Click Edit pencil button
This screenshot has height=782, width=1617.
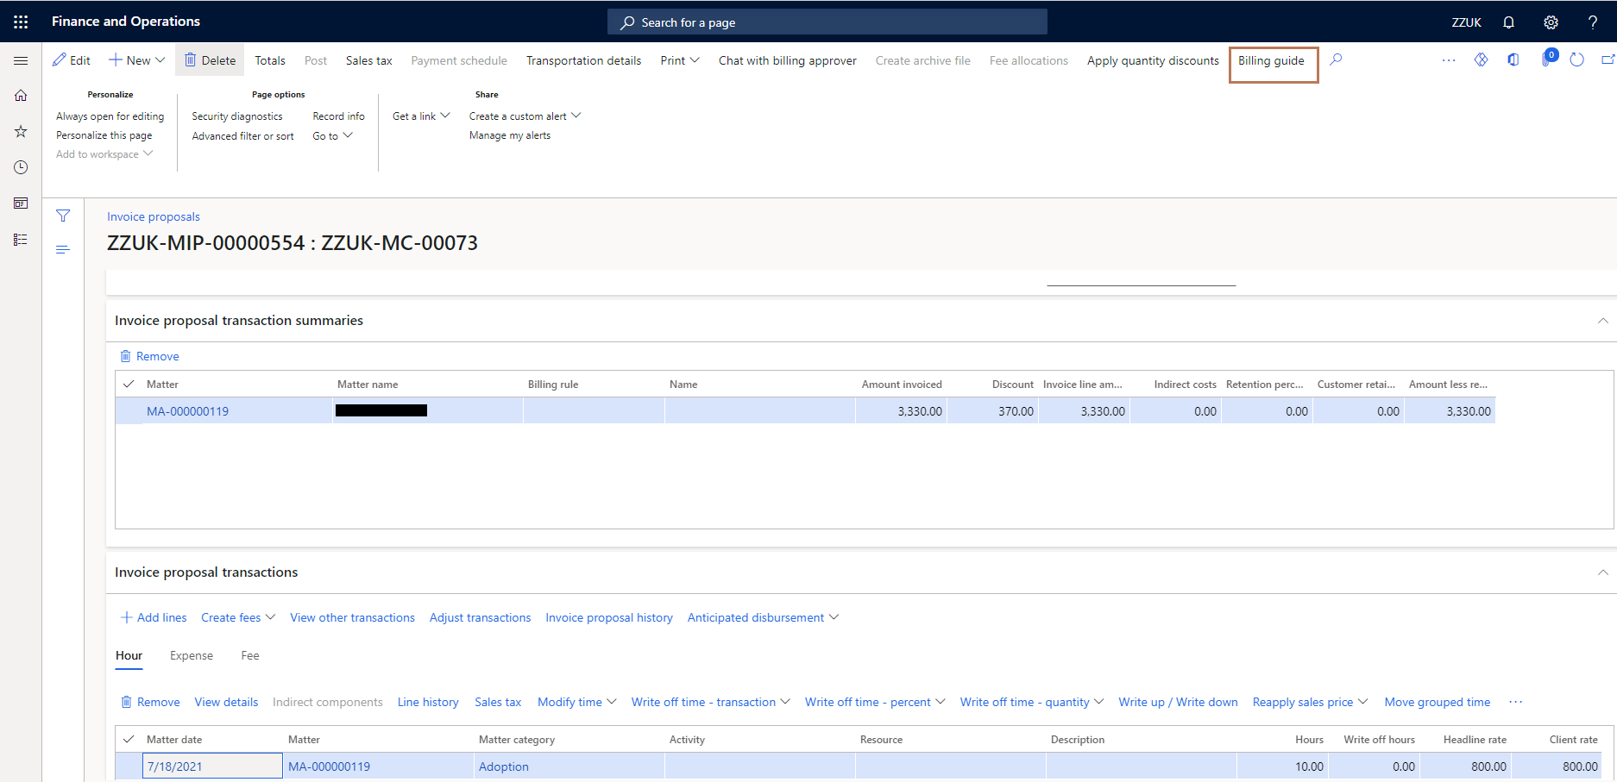[72, 60]
